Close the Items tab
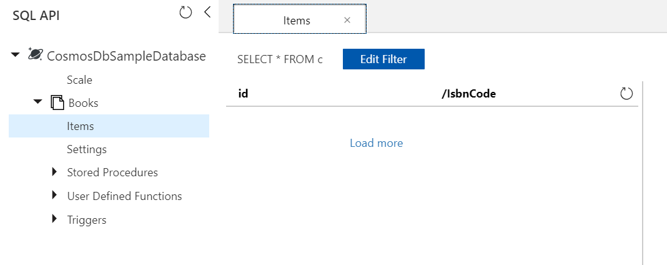 pos(347,20)
